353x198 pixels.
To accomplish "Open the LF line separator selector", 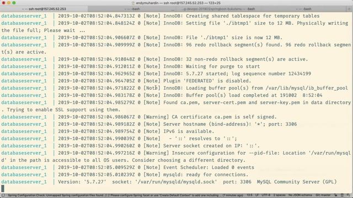I will (x=257, y=196).
